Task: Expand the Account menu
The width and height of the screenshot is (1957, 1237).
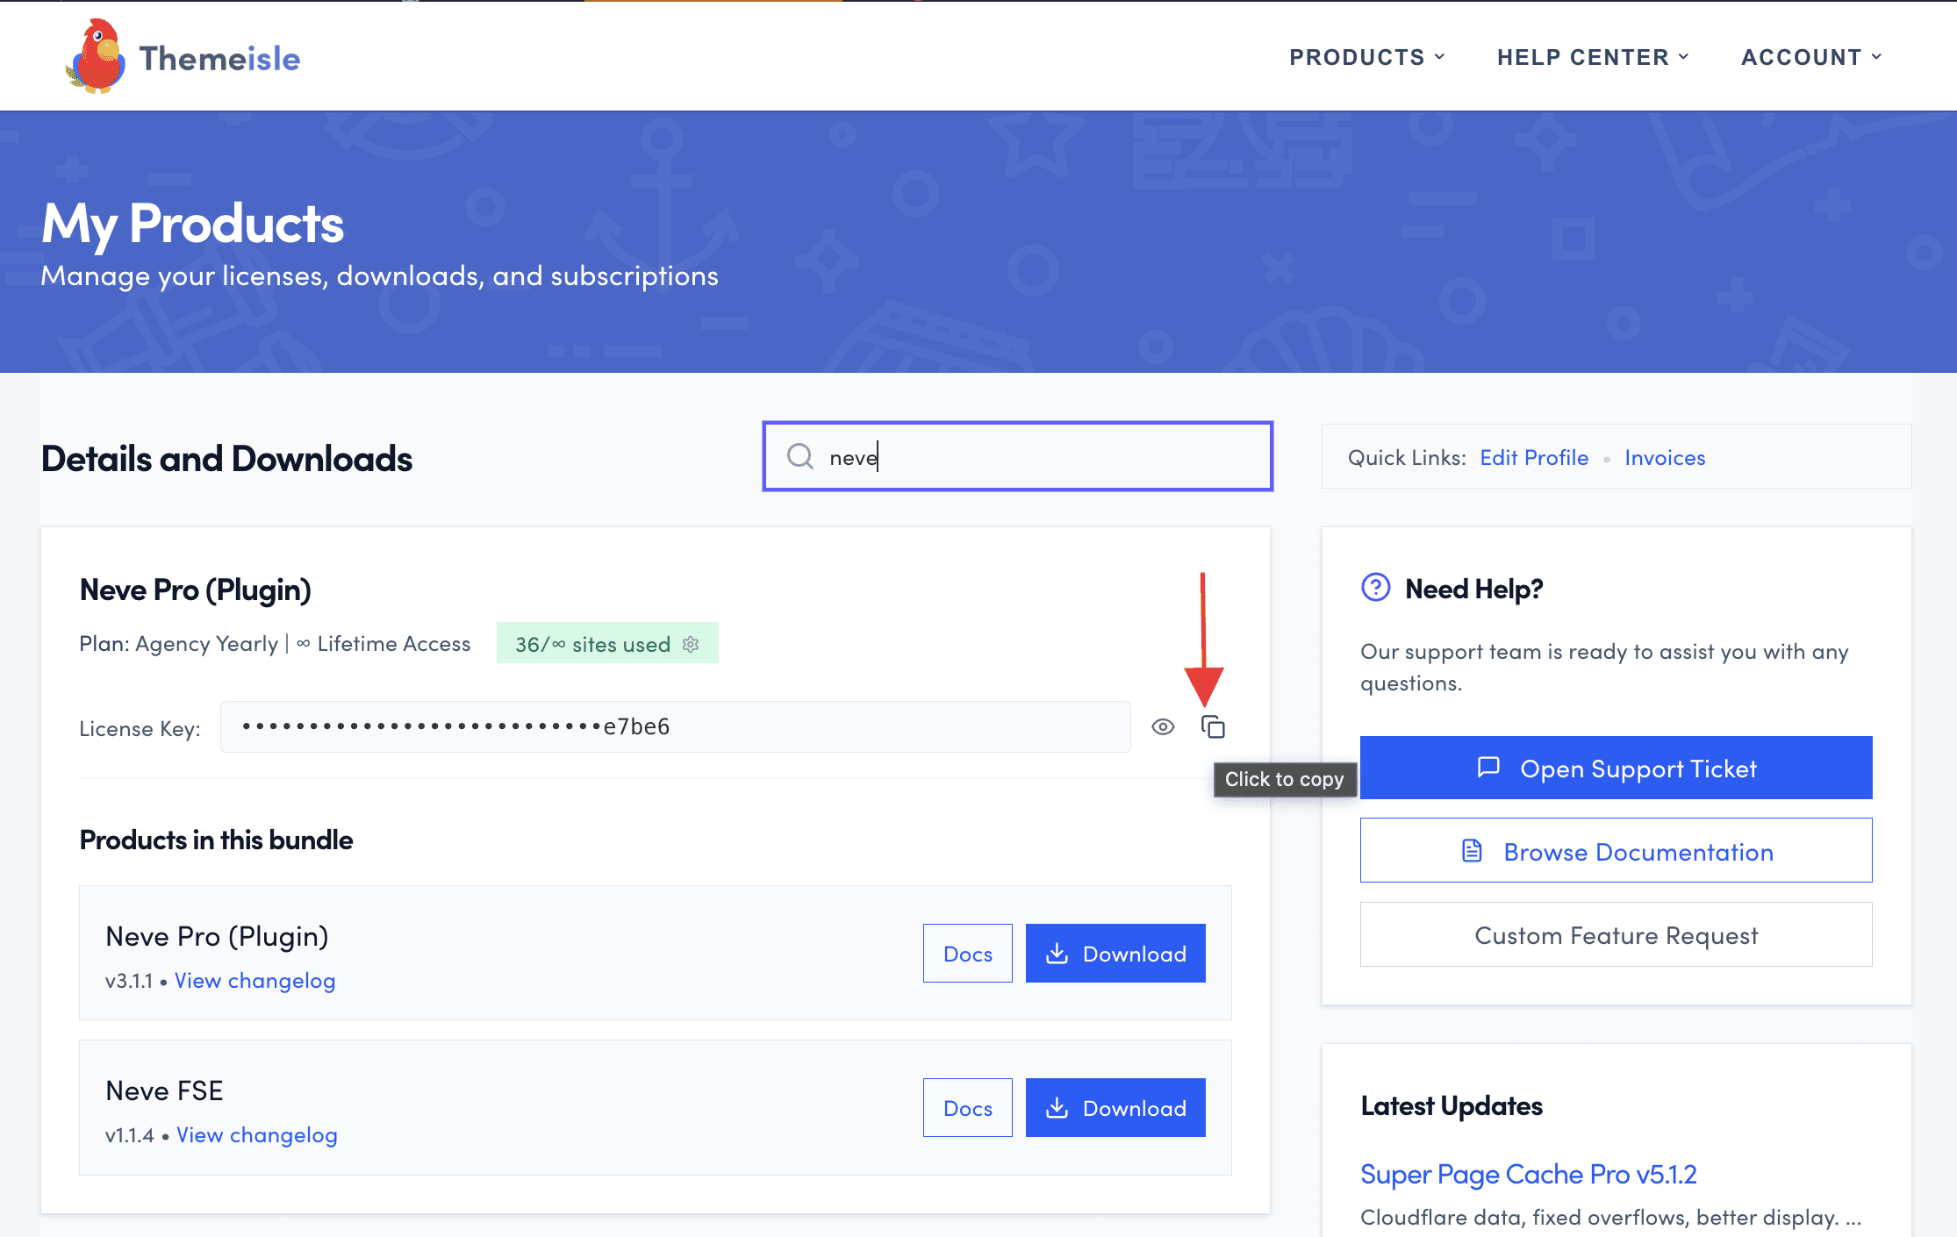Action: (x=1810, y=57)
